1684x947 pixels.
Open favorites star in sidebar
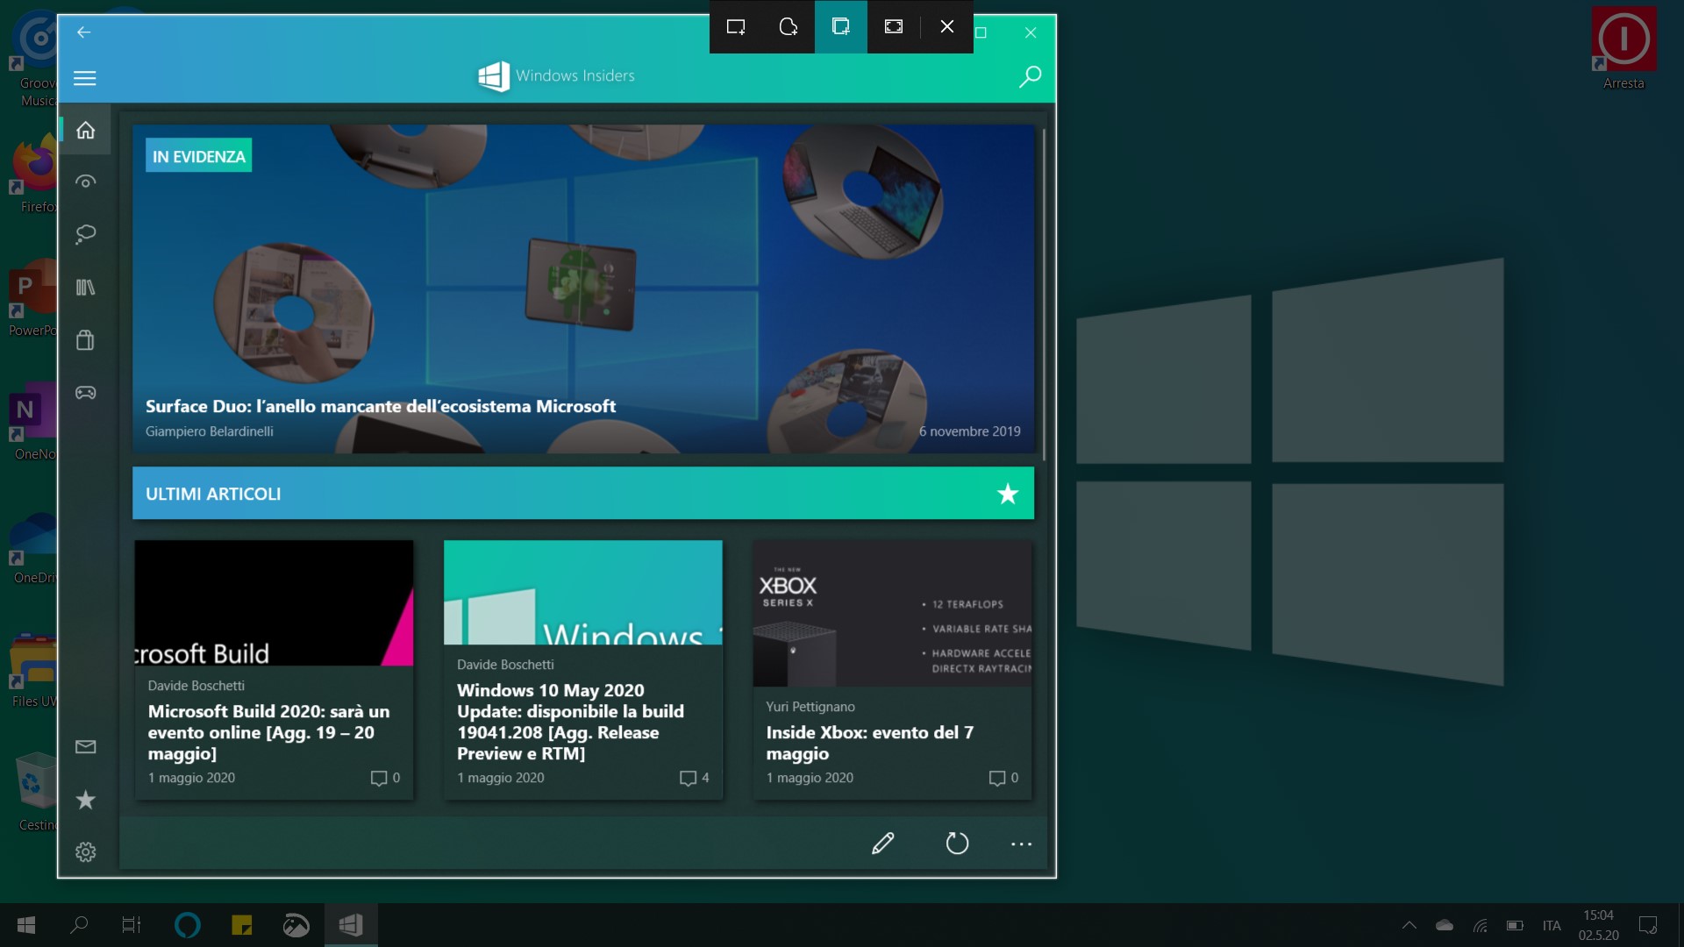click(85, 800)
